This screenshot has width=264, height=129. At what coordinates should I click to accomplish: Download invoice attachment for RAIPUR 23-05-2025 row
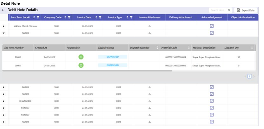pyautogui.click(x=150, y=122)
